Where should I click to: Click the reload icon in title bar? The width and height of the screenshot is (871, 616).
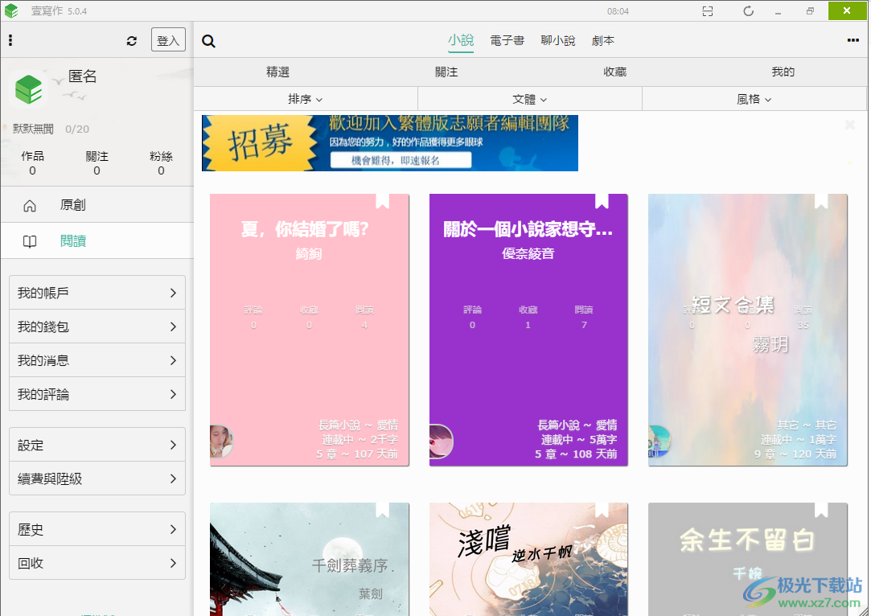click(748, 11)
